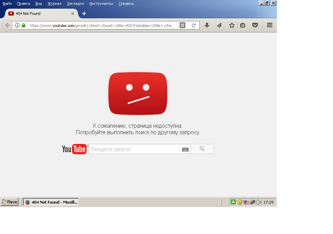Close the Firefox window
This screenshot has height=234, width=333.
pos(273,3)
